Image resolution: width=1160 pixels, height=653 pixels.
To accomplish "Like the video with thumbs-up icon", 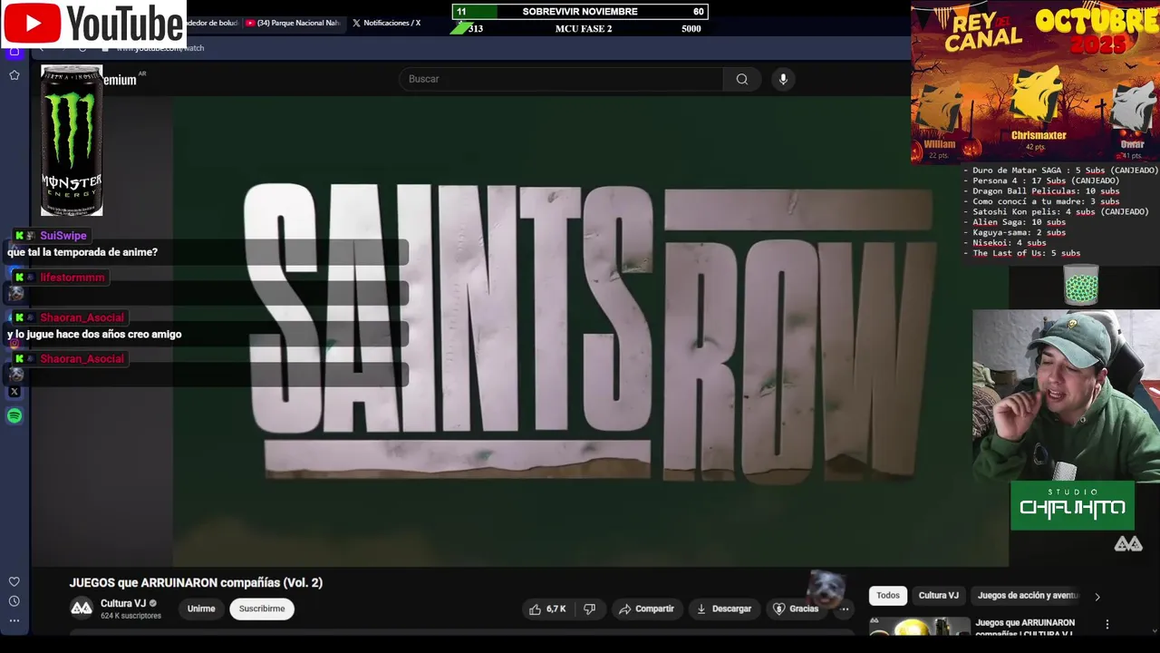I will click(547, 609).
